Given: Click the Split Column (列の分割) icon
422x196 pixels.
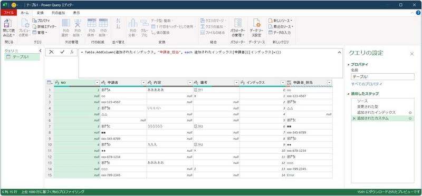Looking at the screenshot, I should tap(132, 23).
